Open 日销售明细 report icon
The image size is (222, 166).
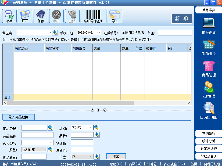(x=209, y=111)
